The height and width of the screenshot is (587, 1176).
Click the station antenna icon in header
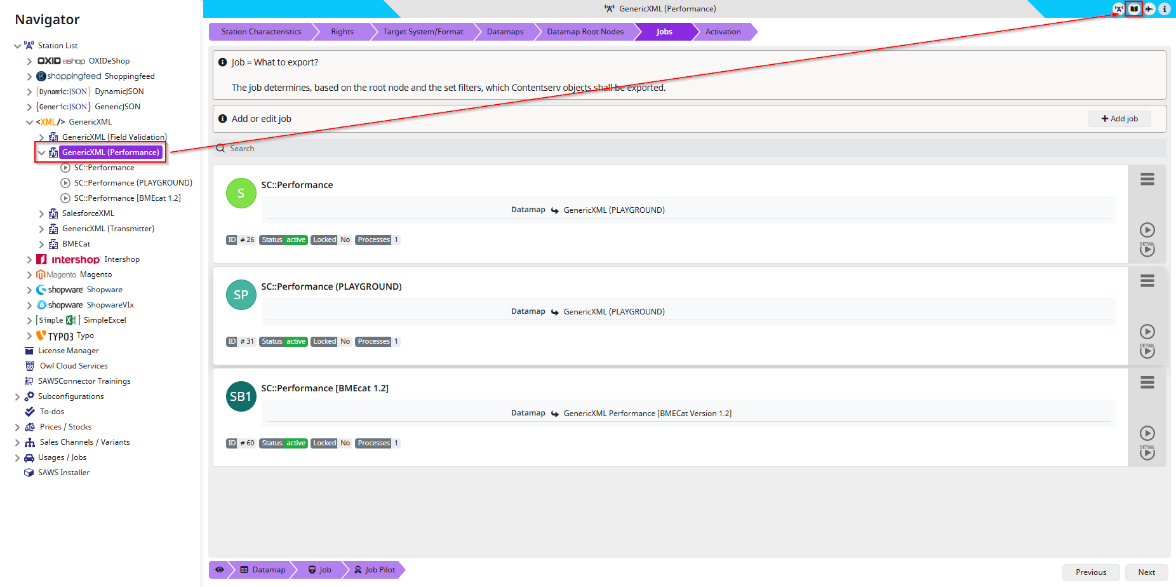(x=1118, y=9)
